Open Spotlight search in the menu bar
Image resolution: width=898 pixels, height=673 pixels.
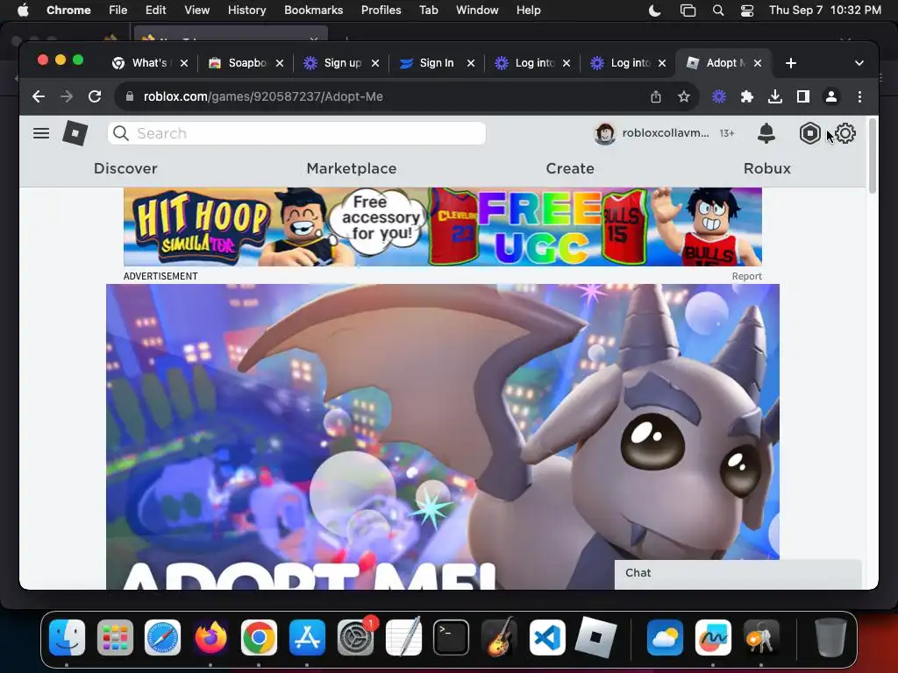(x=717, y=11)
